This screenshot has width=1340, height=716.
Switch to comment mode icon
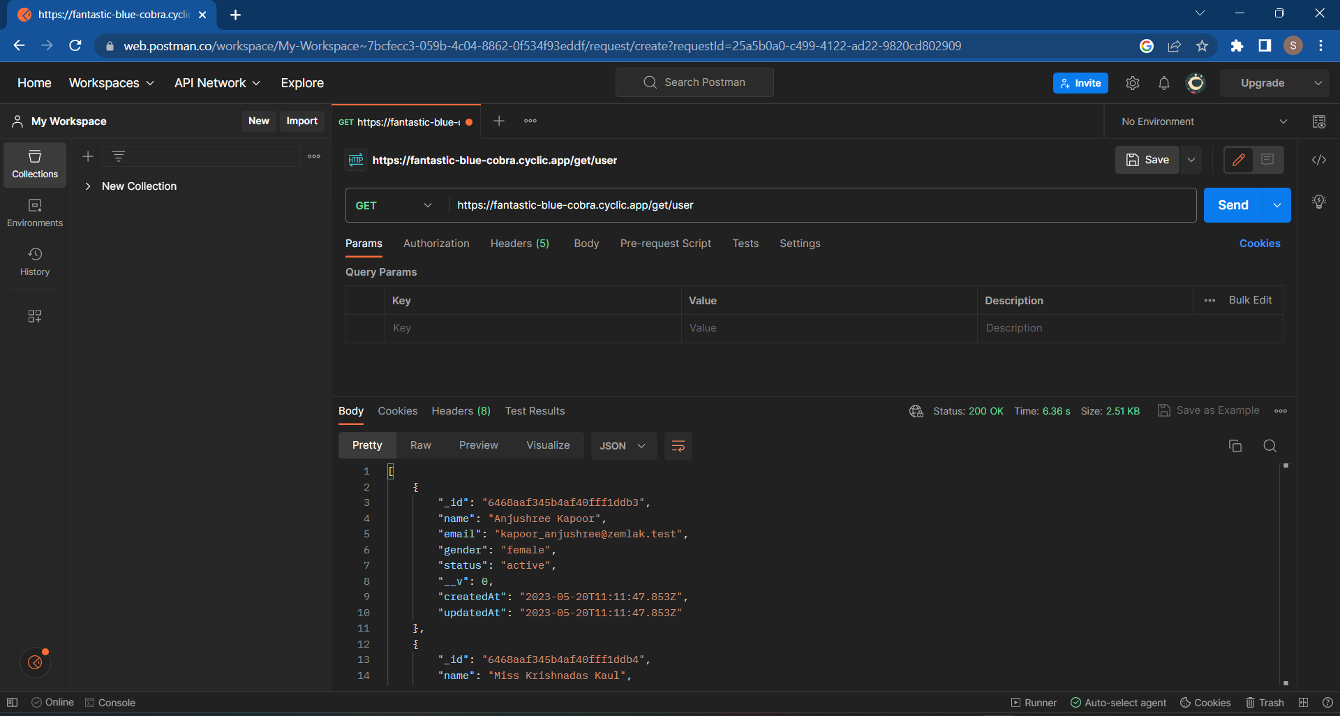[x=1267, y=160]
